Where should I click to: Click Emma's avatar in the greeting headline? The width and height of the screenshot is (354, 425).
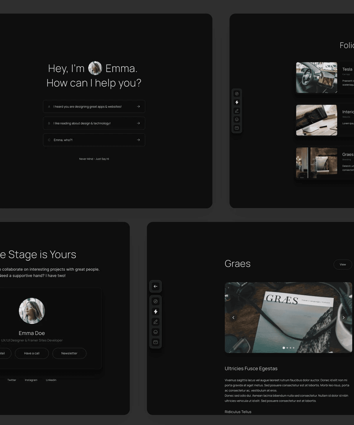(95, 68)
